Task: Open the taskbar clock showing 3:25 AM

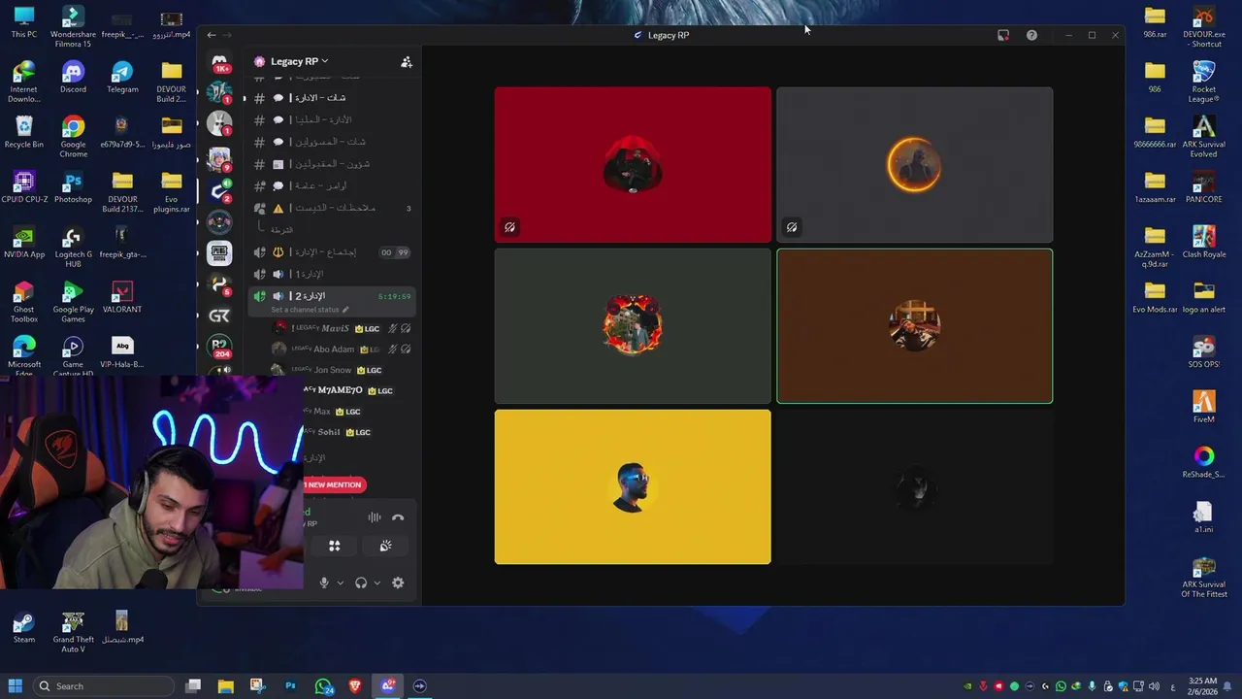Action: [x=1202, y=686]
